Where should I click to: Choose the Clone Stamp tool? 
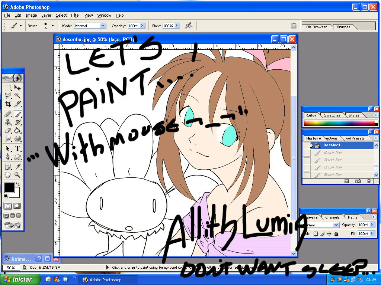(8, 122)
